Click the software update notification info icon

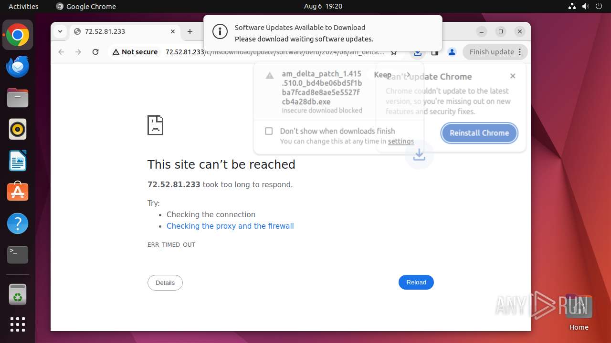tap(220, 32)
